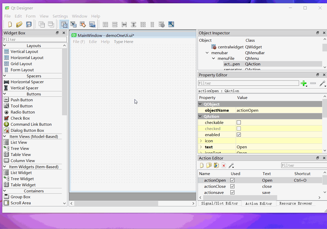Collapse the Layouts category in Widget Box

tap(5, 46)
